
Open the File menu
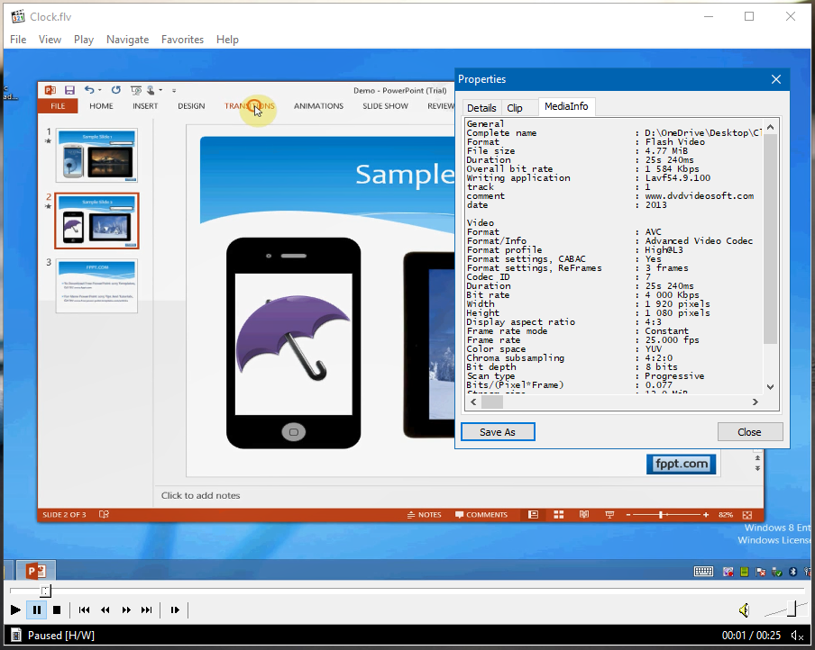pos(18,40)
